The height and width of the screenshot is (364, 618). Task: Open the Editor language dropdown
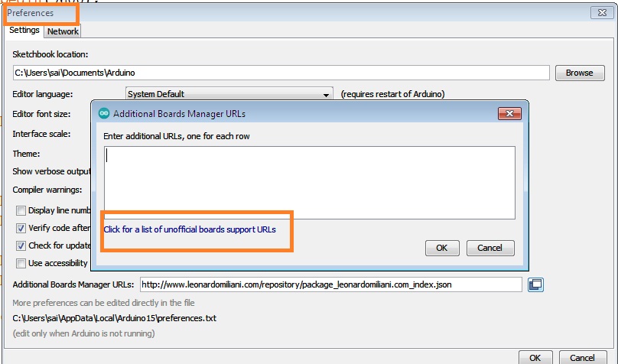229,94
